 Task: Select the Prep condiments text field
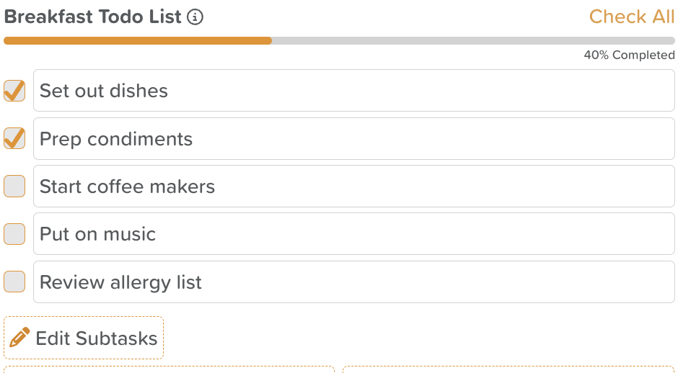pos(353,138)
